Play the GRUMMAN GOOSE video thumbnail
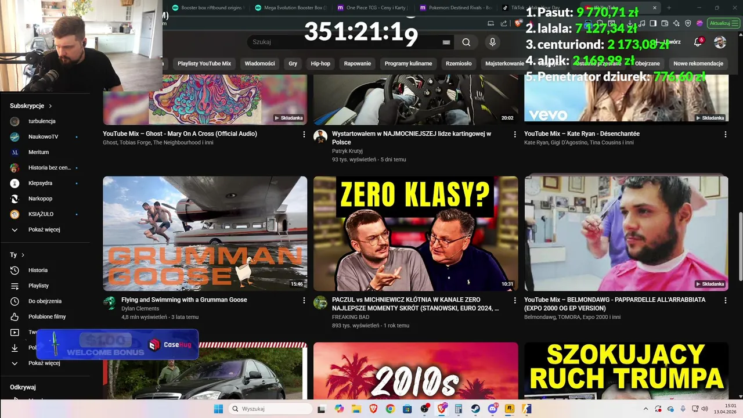The height and width of the screenshot is (418, 743). [205, 233]
